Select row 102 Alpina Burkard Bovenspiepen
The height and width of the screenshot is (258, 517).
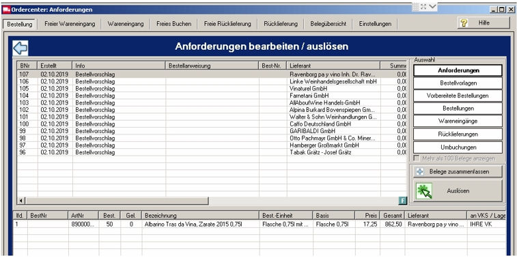(x=212, y=110)
